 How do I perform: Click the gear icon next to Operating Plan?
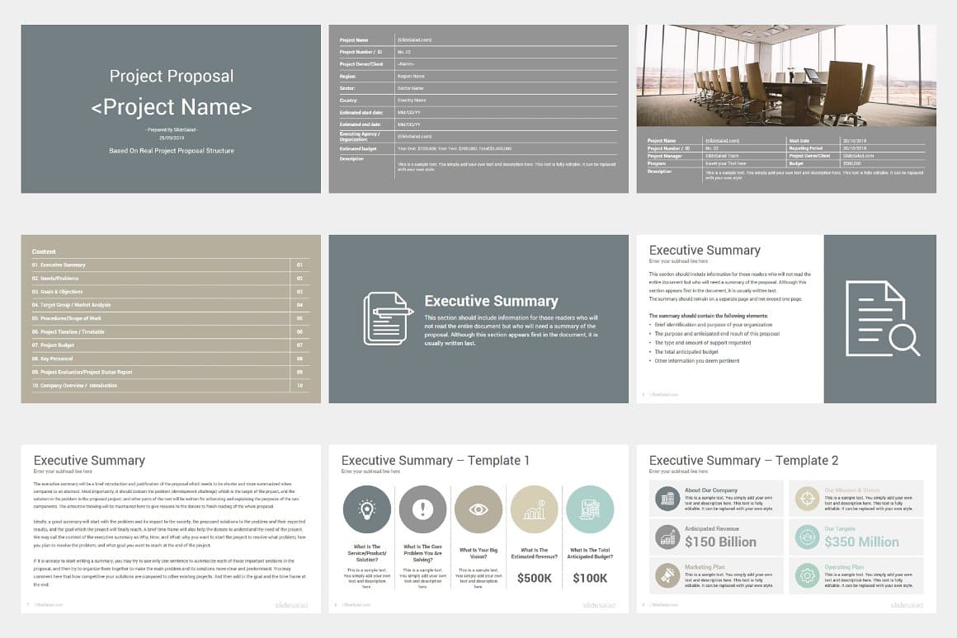click(805, 575)
